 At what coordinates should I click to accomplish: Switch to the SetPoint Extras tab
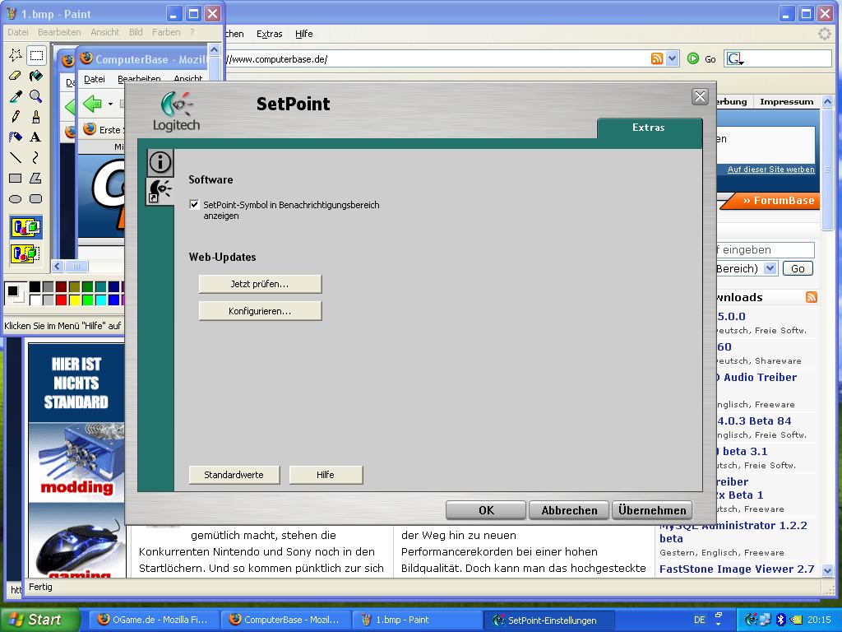pos(649,128)
